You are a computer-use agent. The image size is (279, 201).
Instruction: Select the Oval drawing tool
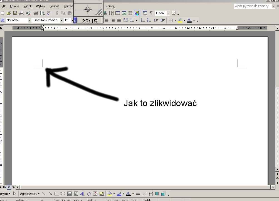point(63,194)
